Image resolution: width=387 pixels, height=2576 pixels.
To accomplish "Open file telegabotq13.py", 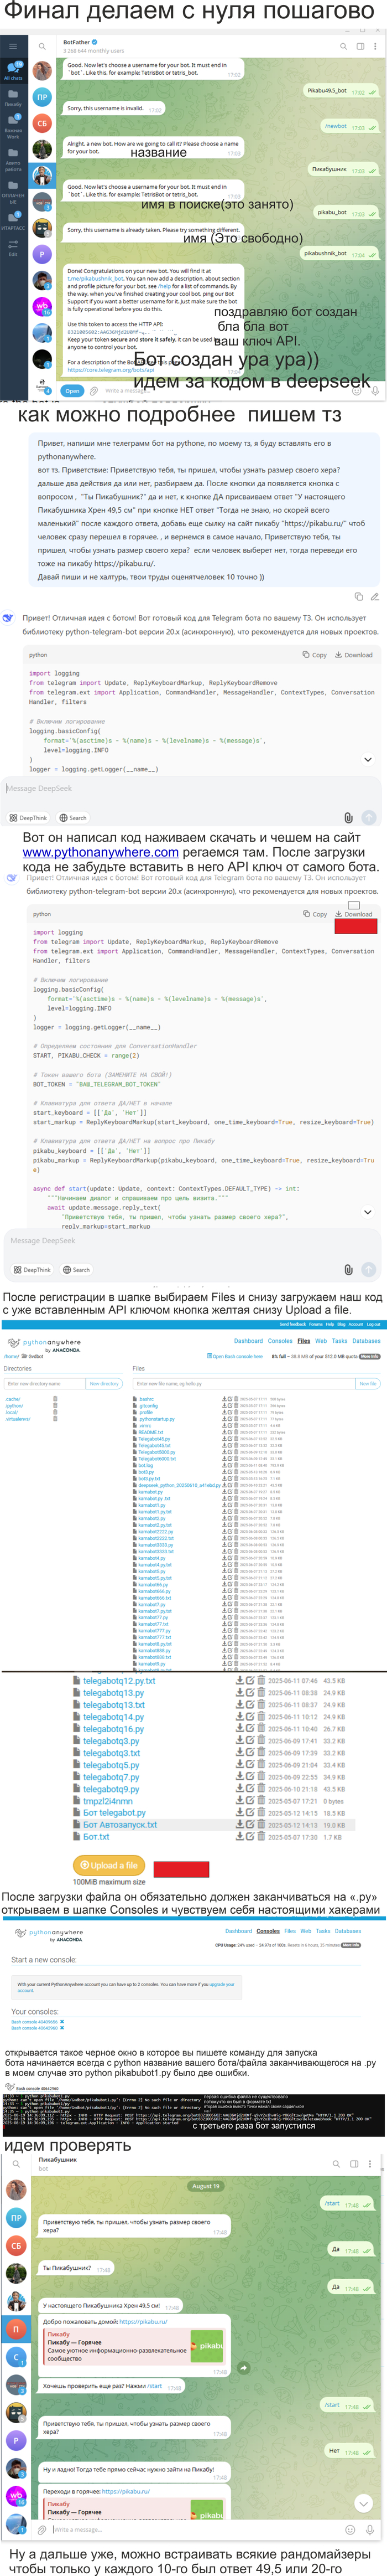I will (114, 1693).
